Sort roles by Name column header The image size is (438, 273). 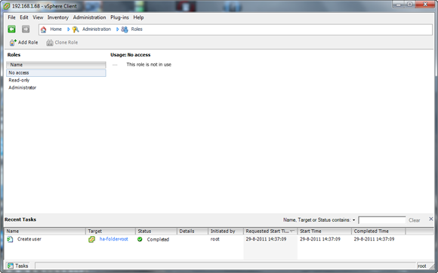(56, 65)
